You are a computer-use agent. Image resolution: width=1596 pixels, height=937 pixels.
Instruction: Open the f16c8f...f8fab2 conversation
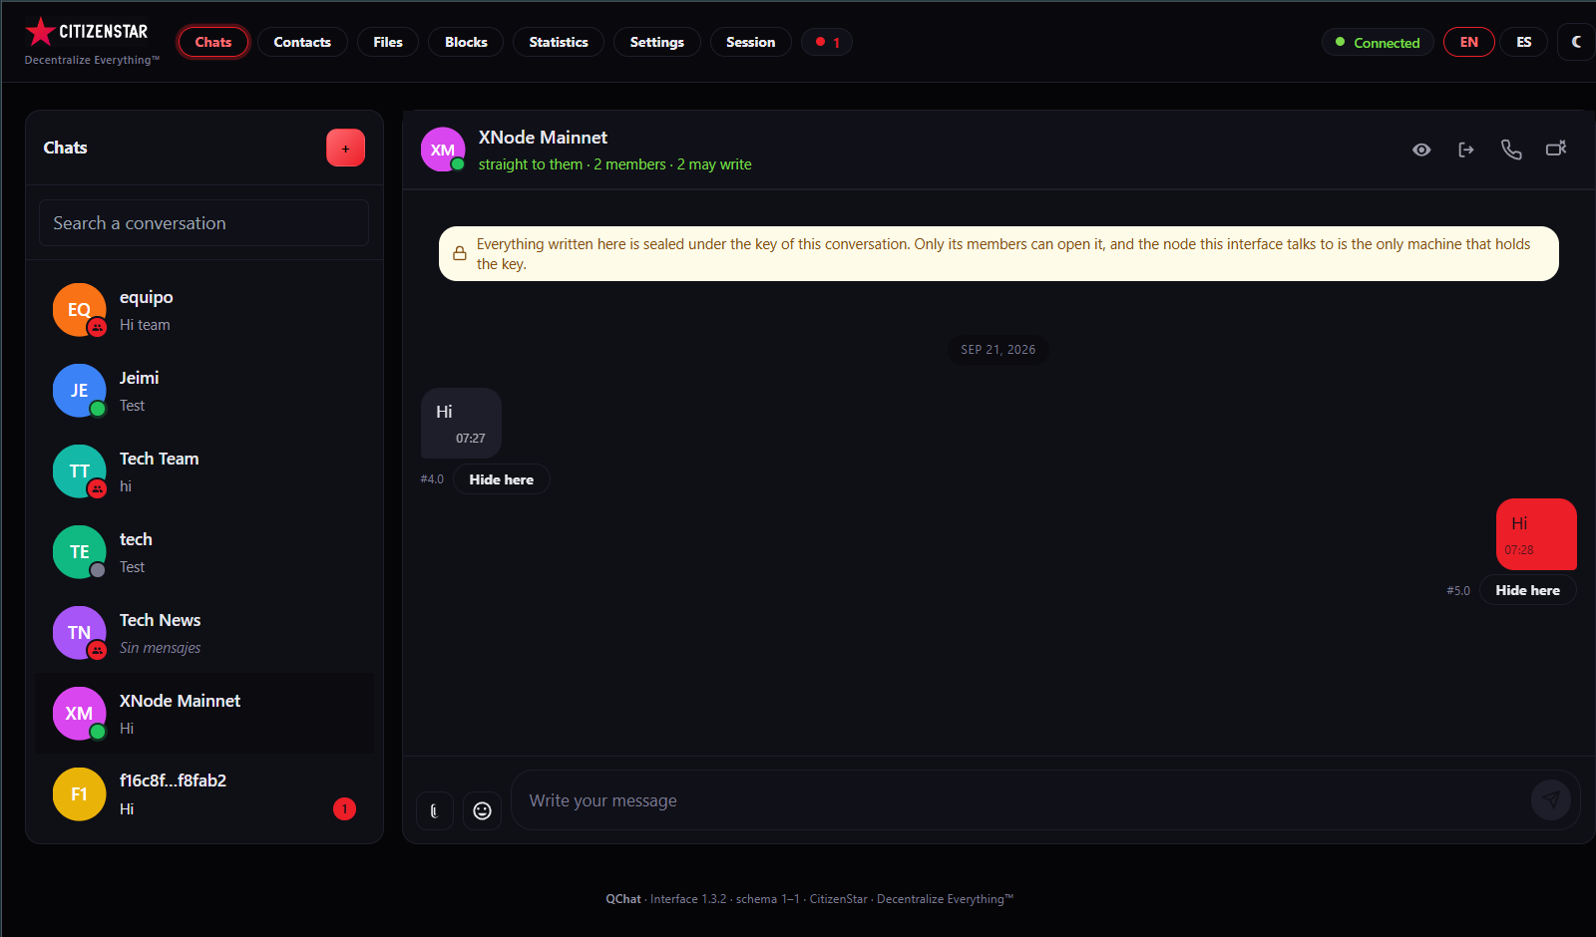click(x=204, y=794)
